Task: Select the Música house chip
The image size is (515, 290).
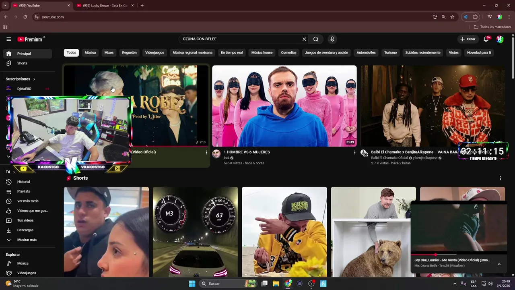Action: (262, 52)
